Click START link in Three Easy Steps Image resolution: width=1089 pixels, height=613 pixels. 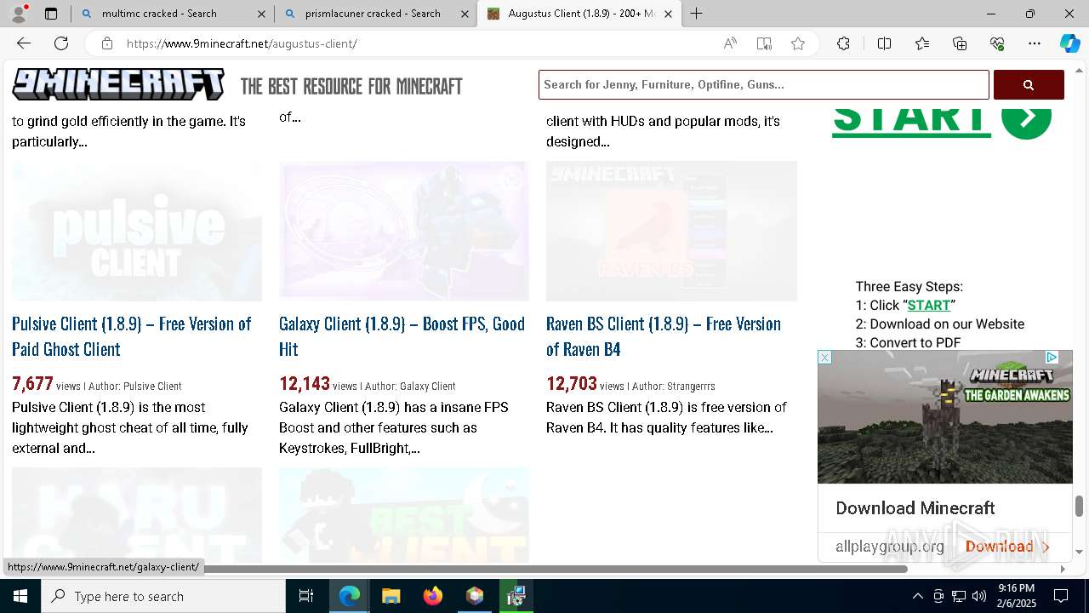[929, 305]
